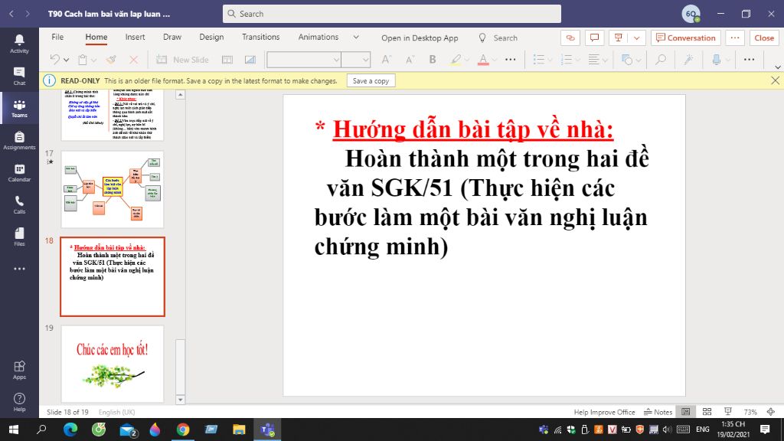The image size is (784, 441).
Task: Click the Present slideshow icon
Action: coord(618,38)
